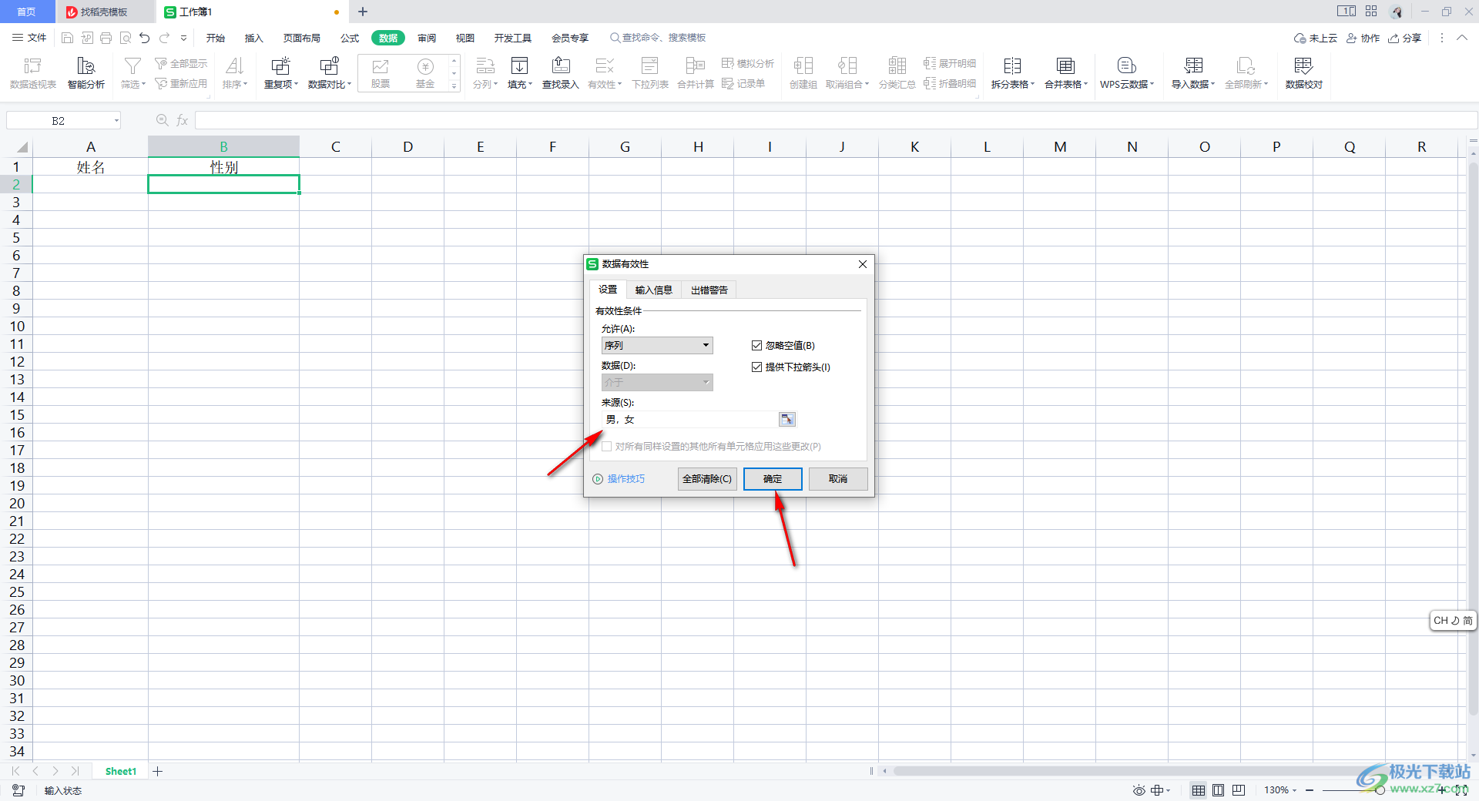1479x801 pixels.
Task: Open the 开始 ribbon tab
Action: coord(216,38)
